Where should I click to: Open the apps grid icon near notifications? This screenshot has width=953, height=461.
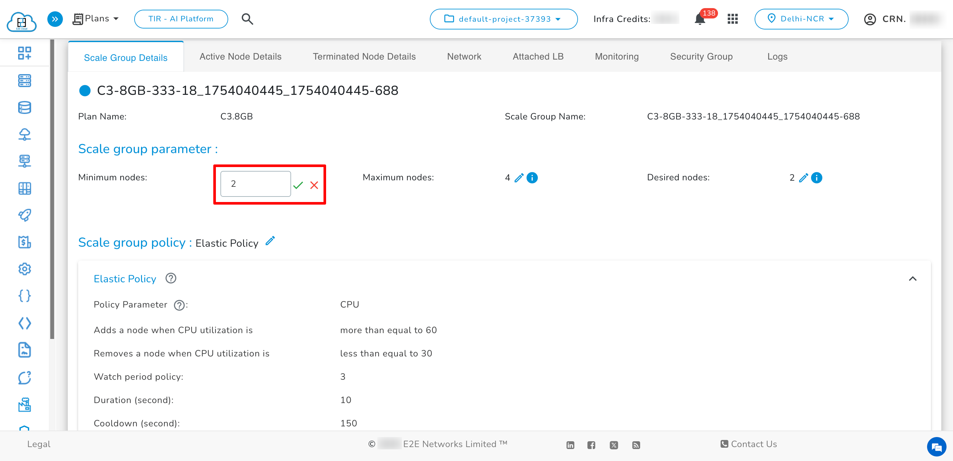pos(733,19)
